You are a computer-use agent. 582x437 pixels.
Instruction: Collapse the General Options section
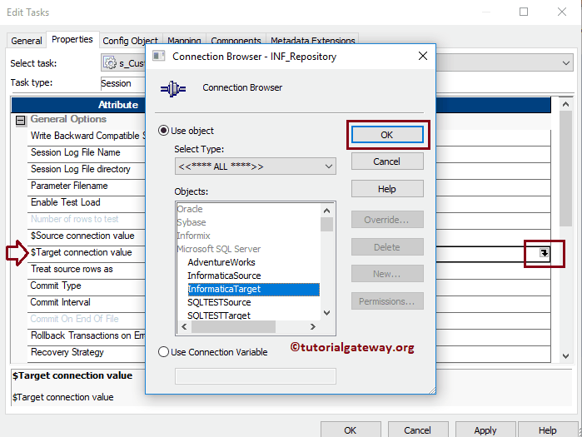click(21, 120)
